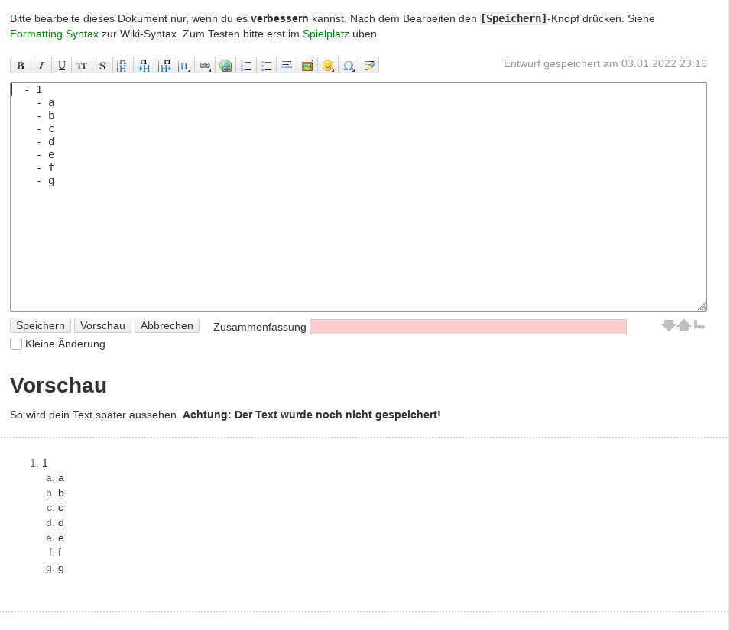Image resolution: width=730 pixels, height=630 pixels.
Task: Apply italic formatting
Action: pyautogui.click(x=41, y=66)
